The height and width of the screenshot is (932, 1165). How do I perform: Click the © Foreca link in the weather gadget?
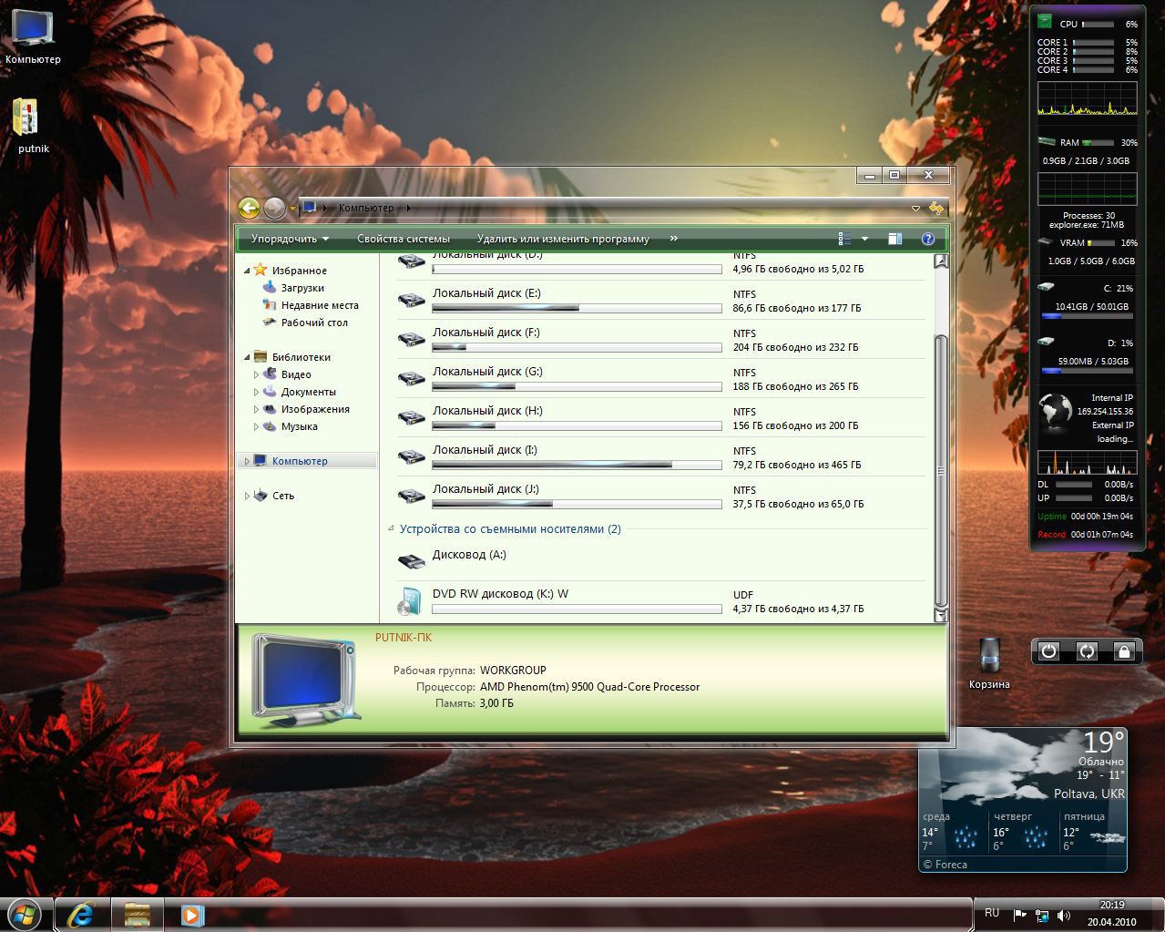click(945, 865)
